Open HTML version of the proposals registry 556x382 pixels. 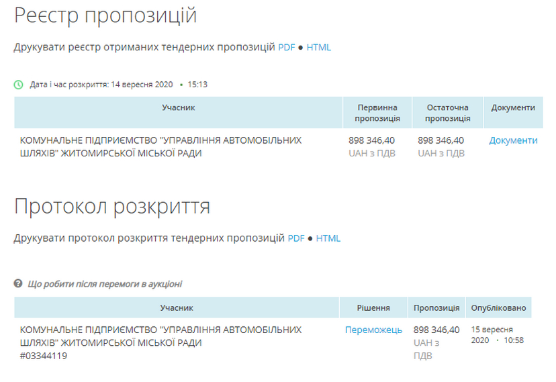pyautogui.click(x=319, y=48)
